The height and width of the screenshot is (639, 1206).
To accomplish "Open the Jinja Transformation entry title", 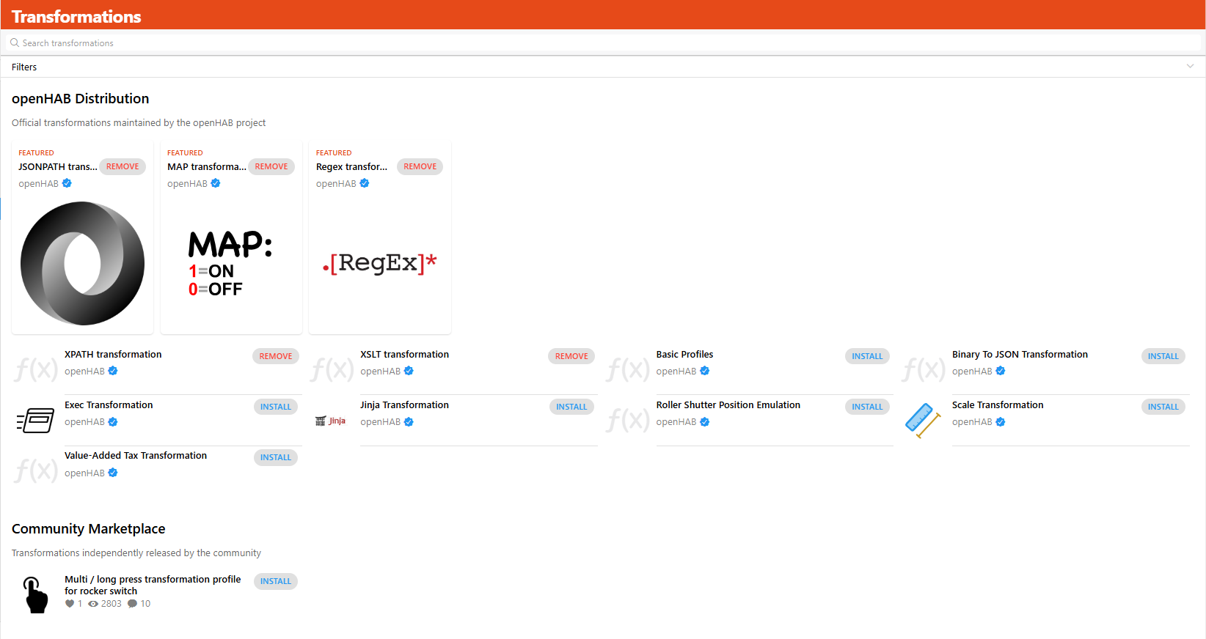I will click(x=404, y=405).
